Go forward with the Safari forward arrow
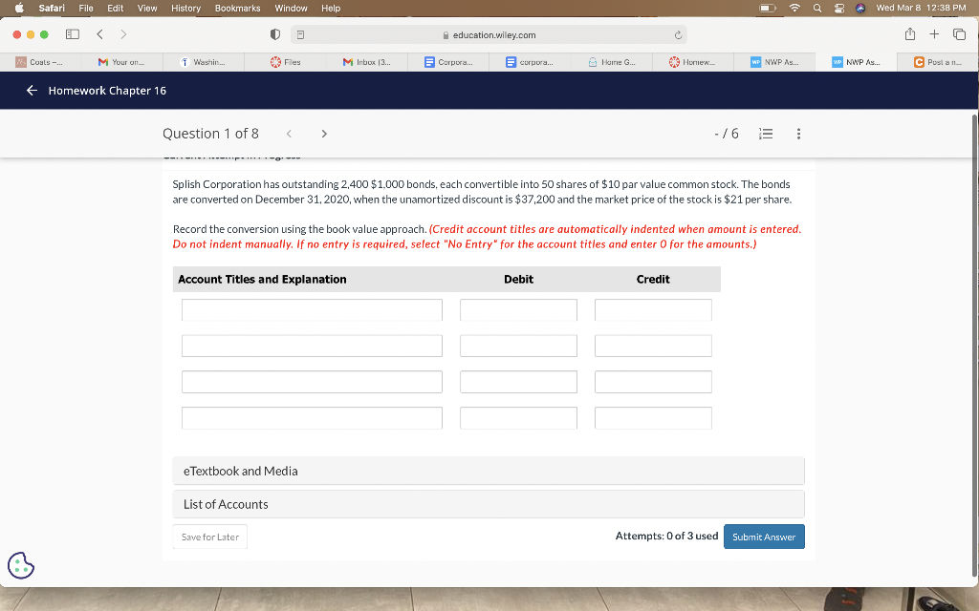Screen dimensions: 979x611 (123, 34)
